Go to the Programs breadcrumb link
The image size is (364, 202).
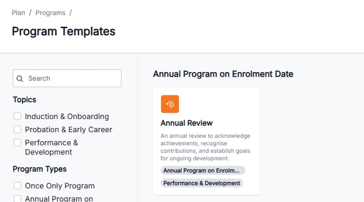[x=51, y=12]
